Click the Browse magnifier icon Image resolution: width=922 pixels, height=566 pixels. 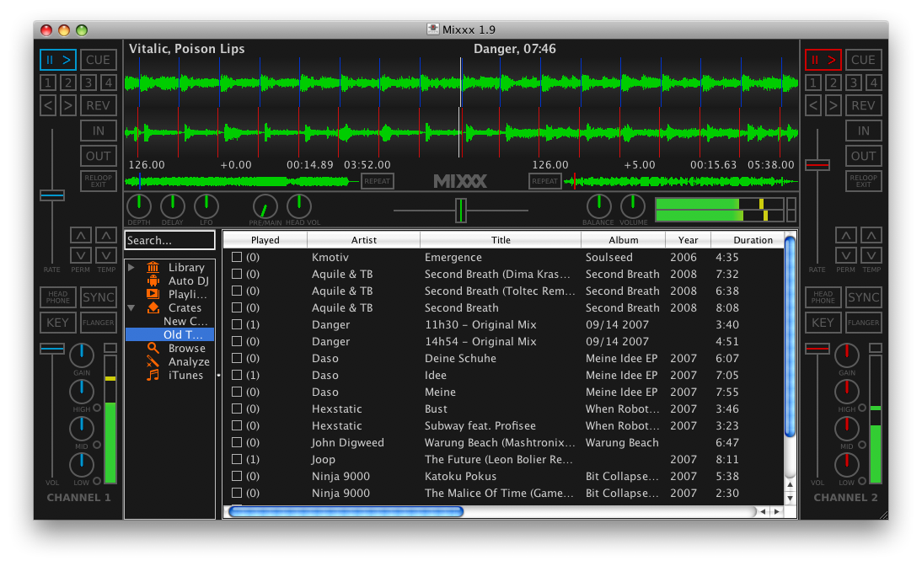153,348
